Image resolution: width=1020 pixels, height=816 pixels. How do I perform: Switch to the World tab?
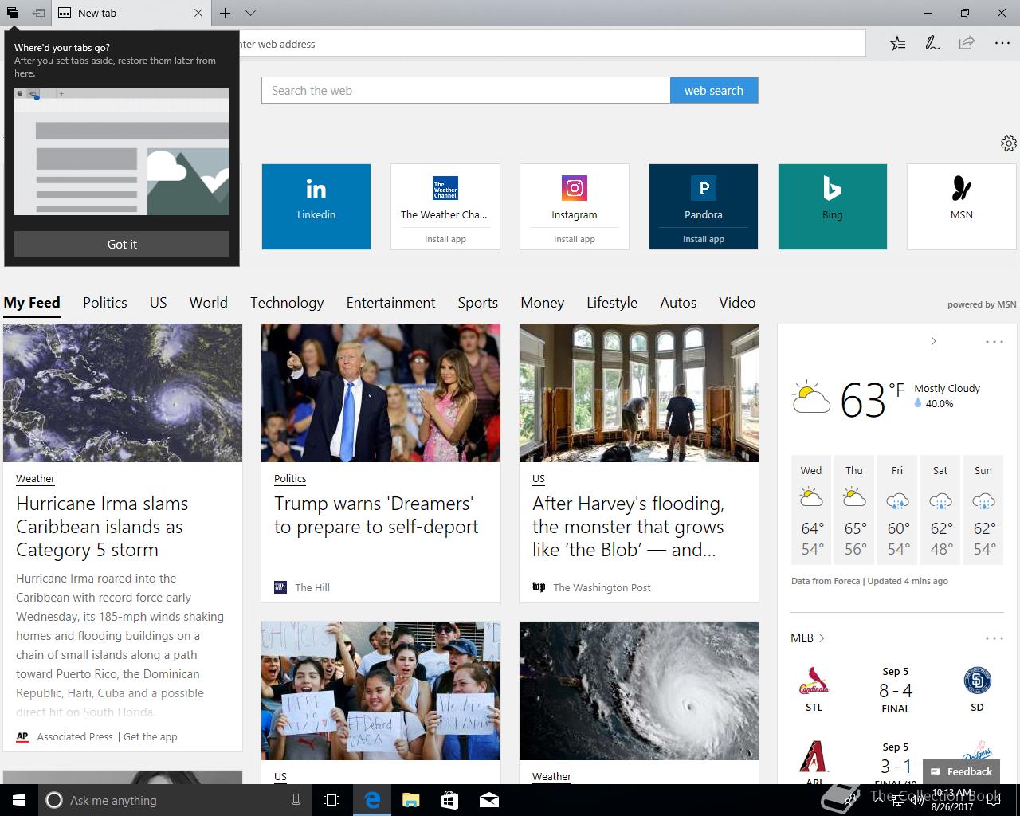pos(208,303)
